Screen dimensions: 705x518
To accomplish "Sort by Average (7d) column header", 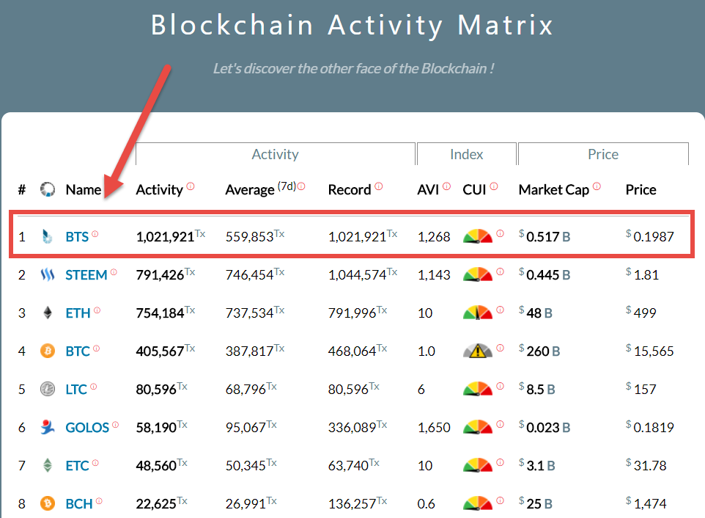I will pos(260,189).
